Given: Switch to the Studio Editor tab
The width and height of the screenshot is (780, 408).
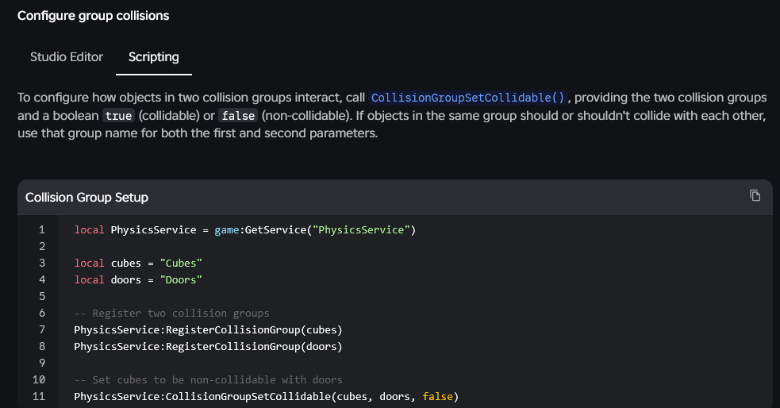Looking at the screenshot, I should [67, 57].
